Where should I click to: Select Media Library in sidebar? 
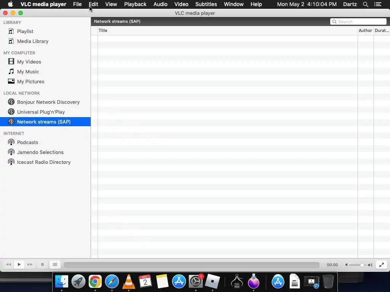(45, 41)
